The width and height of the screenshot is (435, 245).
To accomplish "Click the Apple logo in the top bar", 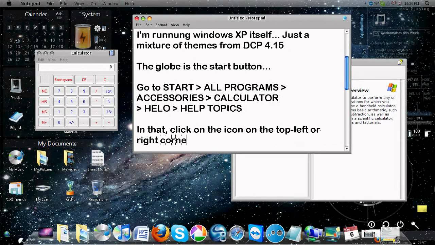I will (9, 3).
